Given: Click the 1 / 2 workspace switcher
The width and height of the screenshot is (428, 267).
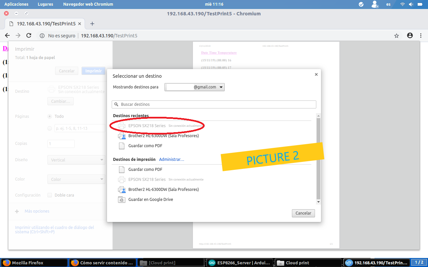Looking at the screenshot, I should click(x=419, y=263).
